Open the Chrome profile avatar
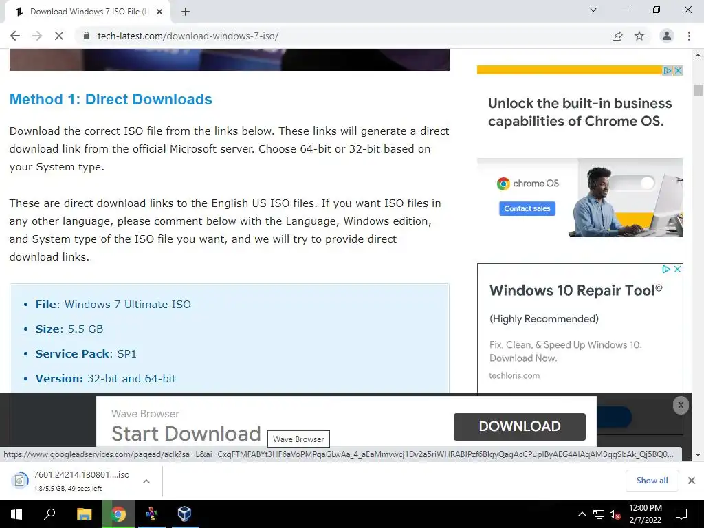This screenshot has height=528, width=704. (667, 36)
